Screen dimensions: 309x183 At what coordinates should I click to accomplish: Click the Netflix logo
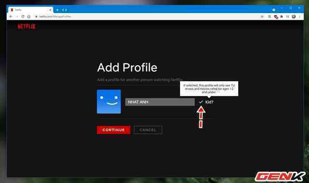(x=27, y=27)
